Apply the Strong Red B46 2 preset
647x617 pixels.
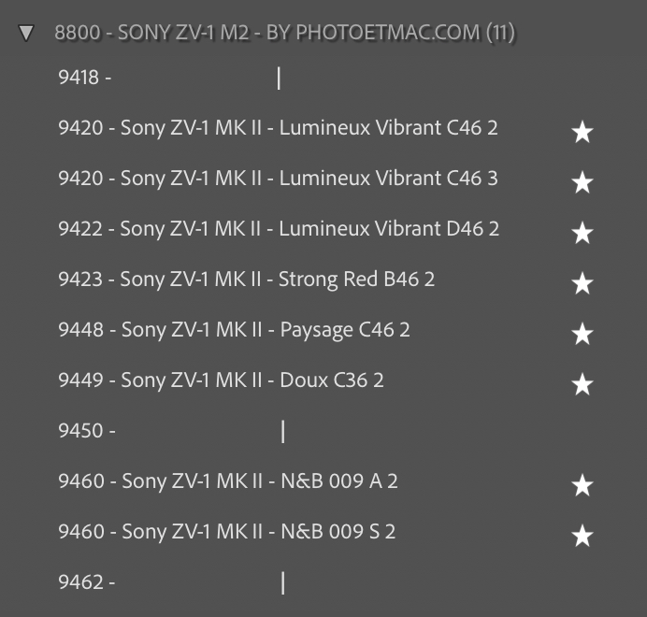246,280
